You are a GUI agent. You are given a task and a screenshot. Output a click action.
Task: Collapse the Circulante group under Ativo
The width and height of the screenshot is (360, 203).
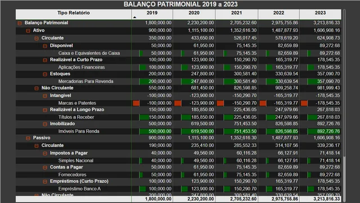click(37, 38)
